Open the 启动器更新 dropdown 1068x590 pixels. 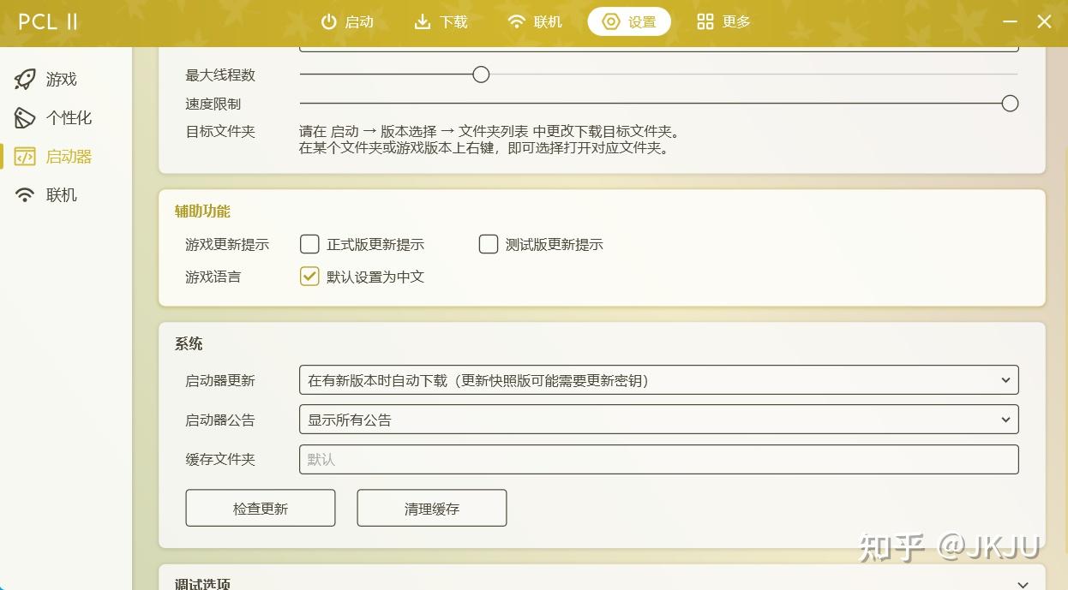(658, 379)
